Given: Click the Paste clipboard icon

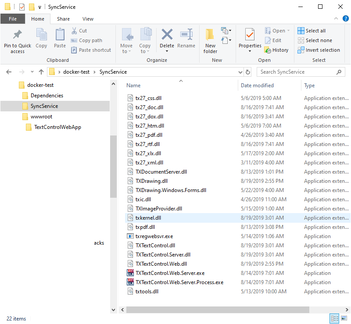Looking at the screenshot, I should 60,34.
